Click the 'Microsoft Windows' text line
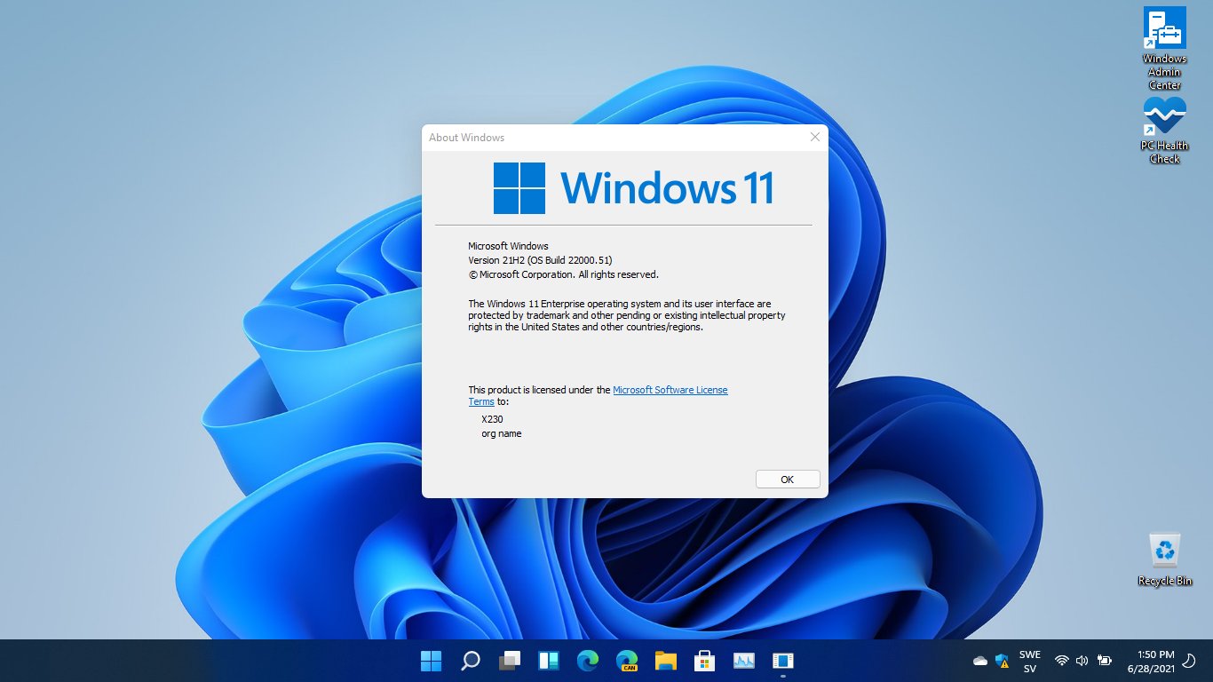 509,246
